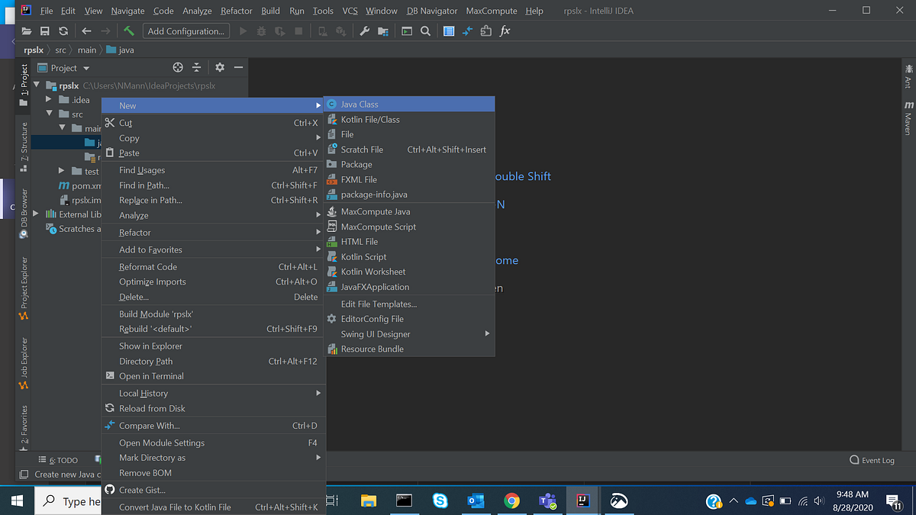Click the synchronize/refresh toolbar icon
916x515 pixels.
click(65, 31)
